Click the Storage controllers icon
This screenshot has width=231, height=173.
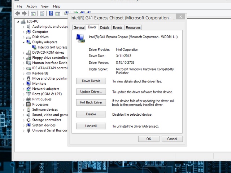(29, 120)
